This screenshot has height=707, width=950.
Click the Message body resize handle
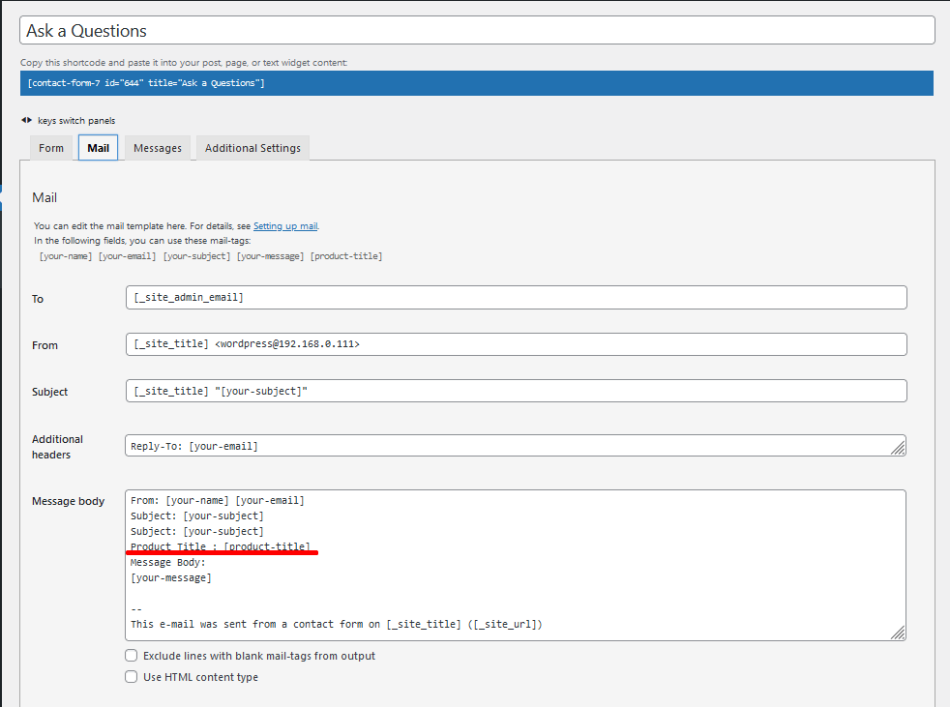(x=898, y=632)
